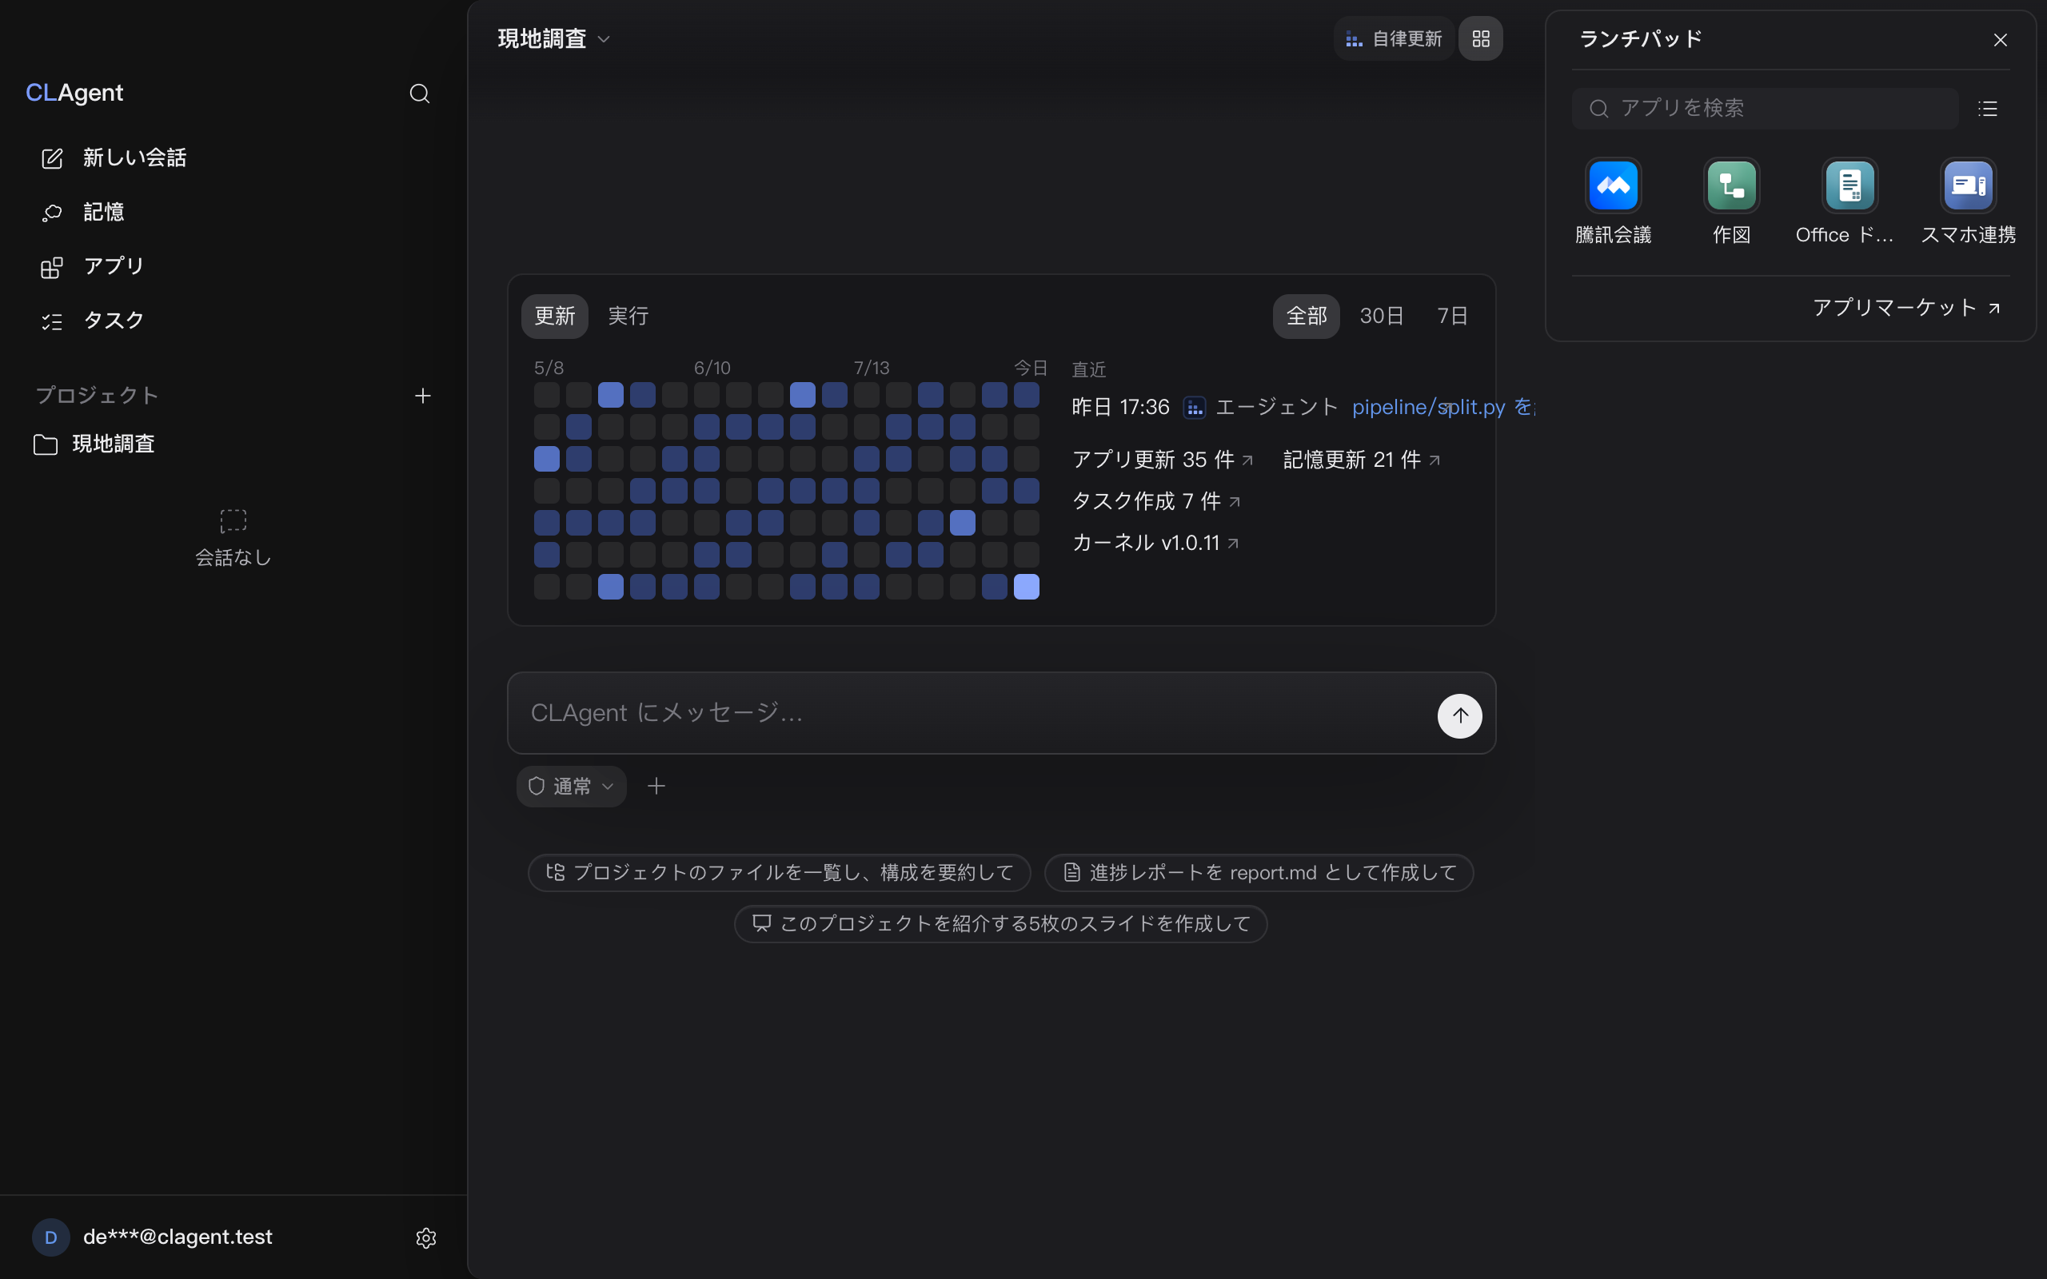The width and height of the screenshot is (2047, 1279).
Task: Select the 7日 time range
Action: coord(1452,317)
